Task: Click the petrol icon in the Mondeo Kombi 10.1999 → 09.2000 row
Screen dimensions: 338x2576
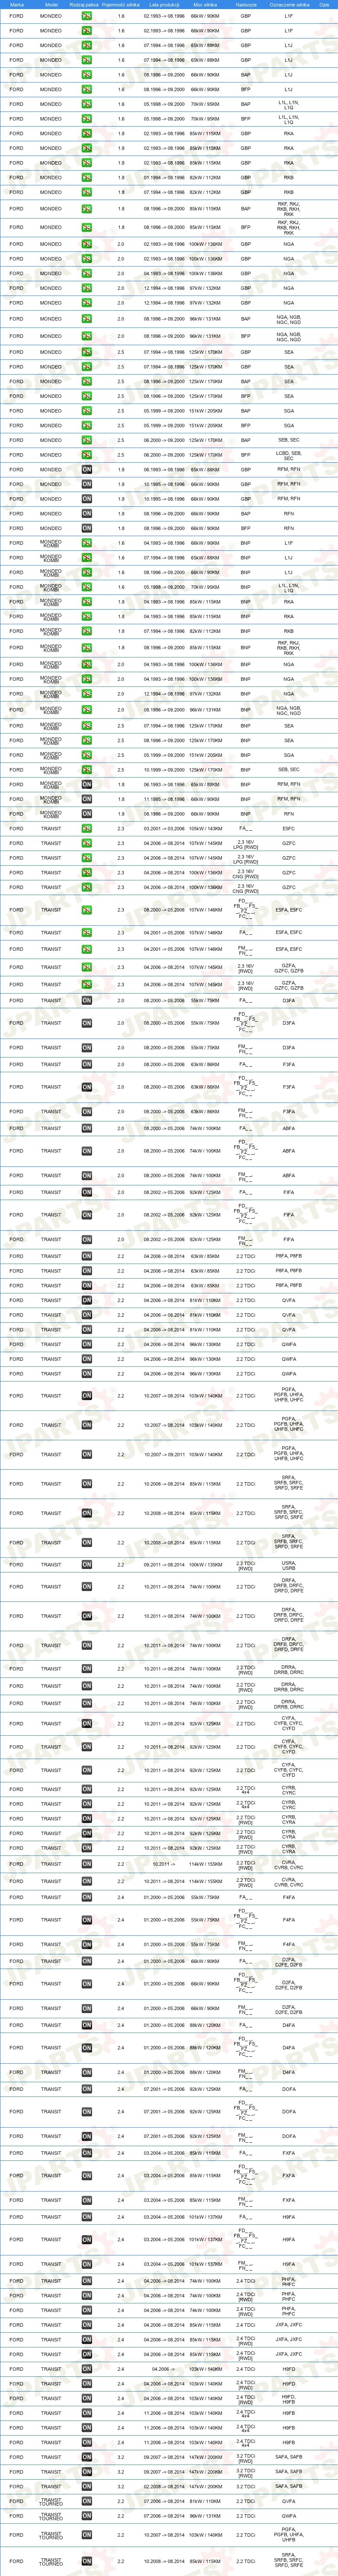Action: (x=87, y=770)
